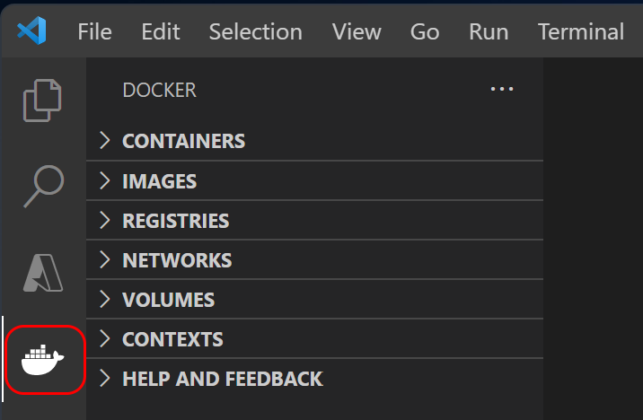
Task: Open the Edit menu
Action: (x=160, y=31)
